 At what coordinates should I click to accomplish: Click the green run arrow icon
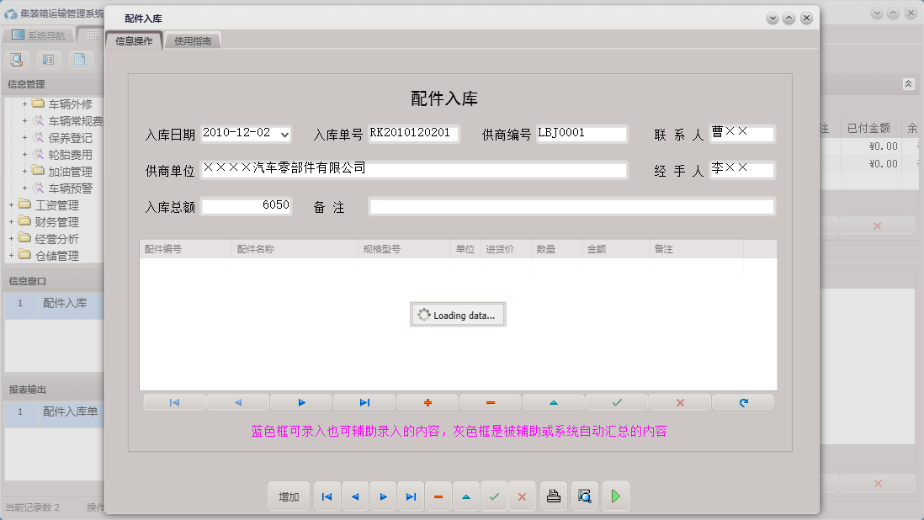click(x=615, y=496)
